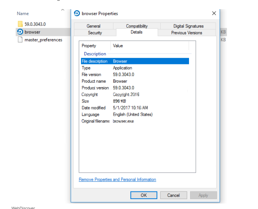The height and width of the screenshot is (209, 258).
Task: Select the File version row
Action: [x=135, y=74]
